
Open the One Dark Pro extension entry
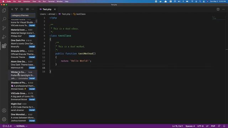pos(23,43)
